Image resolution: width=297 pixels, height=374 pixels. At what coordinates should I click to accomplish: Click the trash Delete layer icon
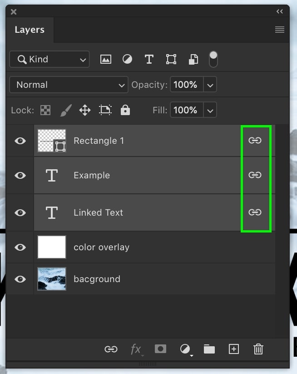[258, 349]
